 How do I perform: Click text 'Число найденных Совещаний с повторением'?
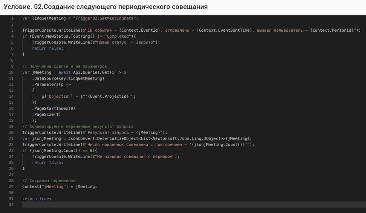coord(135,144)
